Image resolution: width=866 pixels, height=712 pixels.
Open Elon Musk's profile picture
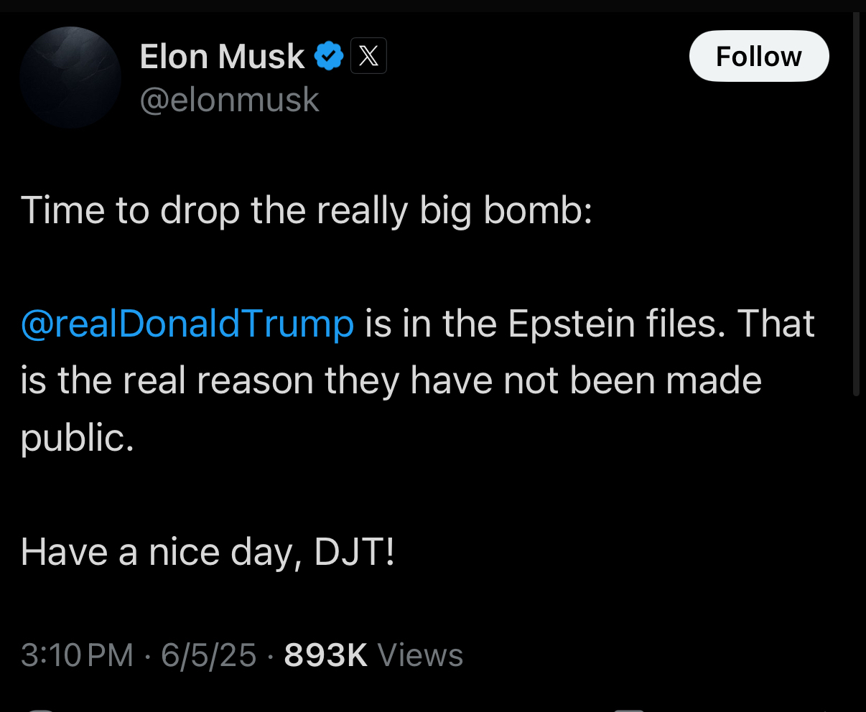pos(70,78)
